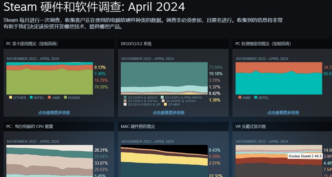Open 点击查看更多信息 under DX10/11/12 系统 chart
332x177 pixels.
(169, 112)
